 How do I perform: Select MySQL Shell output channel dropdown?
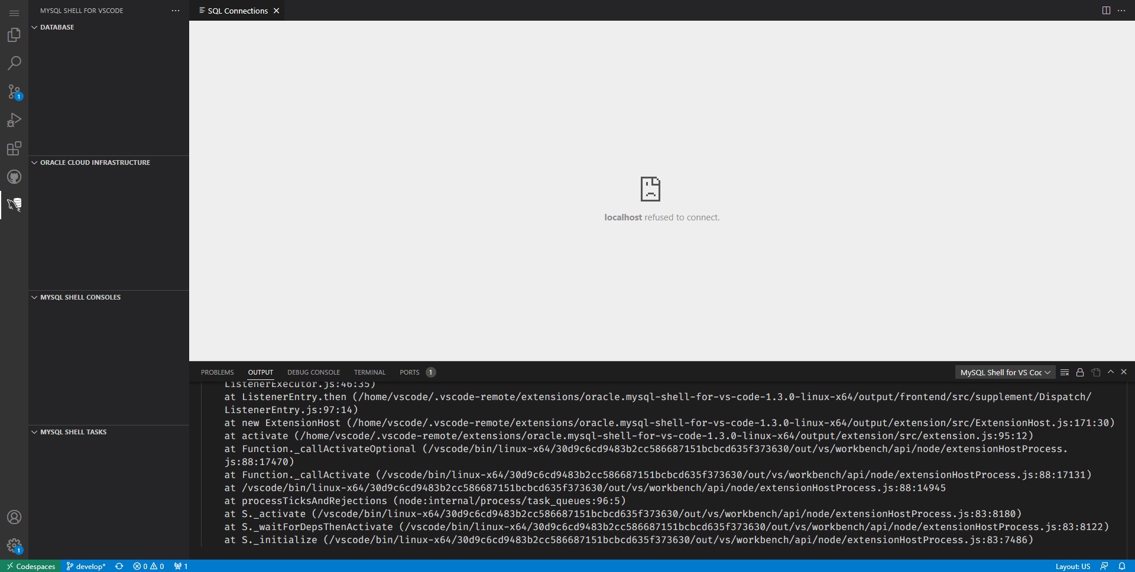click(x=1005, y=372)
